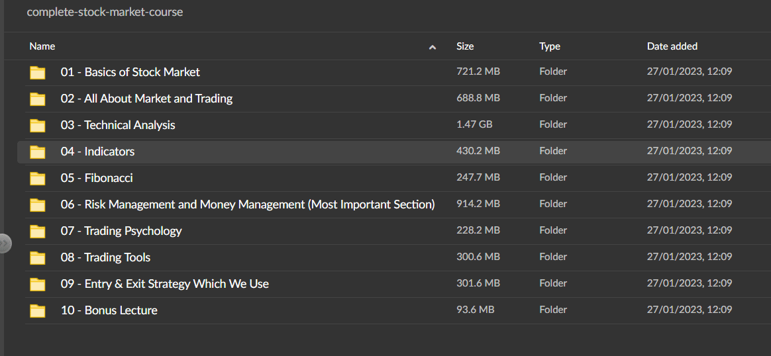The image size is (771, 356).
Task: Select the Fibonacci folder icon
Action: tap(38, 178)
